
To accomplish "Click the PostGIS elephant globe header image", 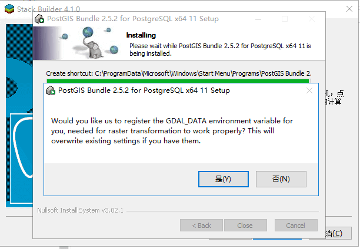I will (78, 43).
